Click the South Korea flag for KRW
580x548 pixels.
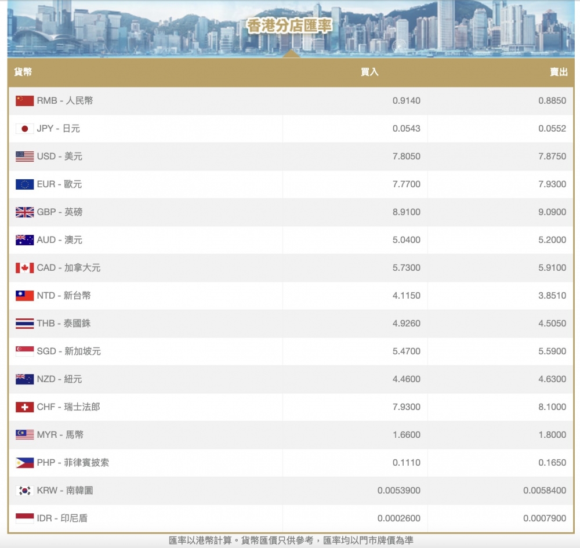(24, 491)
